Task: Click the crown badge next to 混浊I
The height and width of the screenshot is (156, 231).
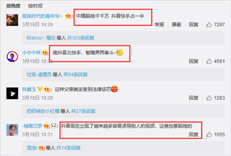Action: (x=41, y=148)
